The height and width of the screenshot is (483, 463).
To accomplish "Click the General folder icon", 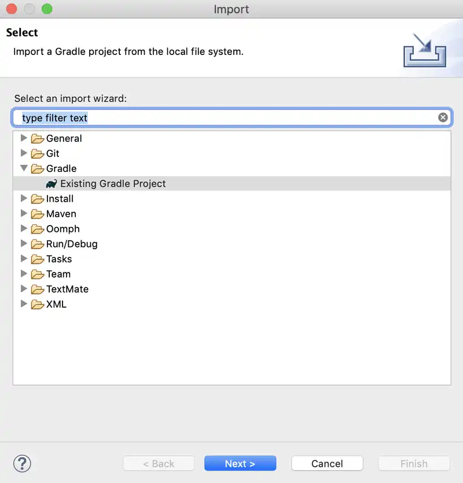I will (x=38, y=139).
